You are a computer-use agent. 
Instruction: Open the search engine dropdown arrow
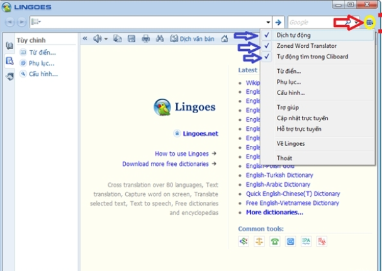(x=356, y=23)
